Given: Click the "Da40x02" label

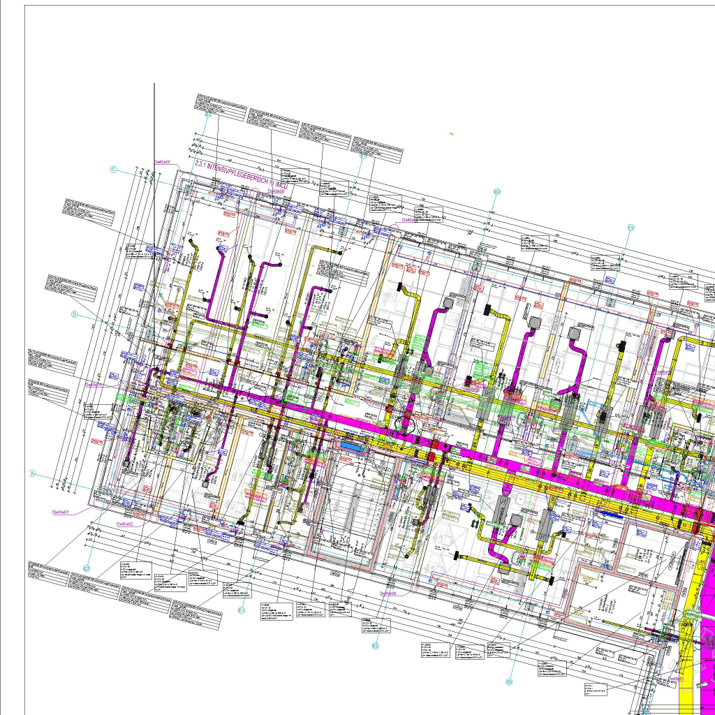Looking at the screenshot, I should (124, 524).
